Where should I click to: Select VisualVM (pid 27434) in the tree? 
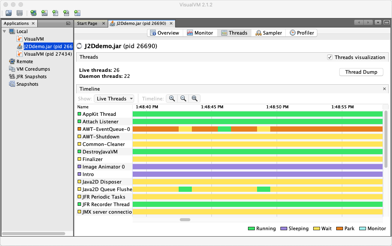pyautogui.click(x=48, y=54)
